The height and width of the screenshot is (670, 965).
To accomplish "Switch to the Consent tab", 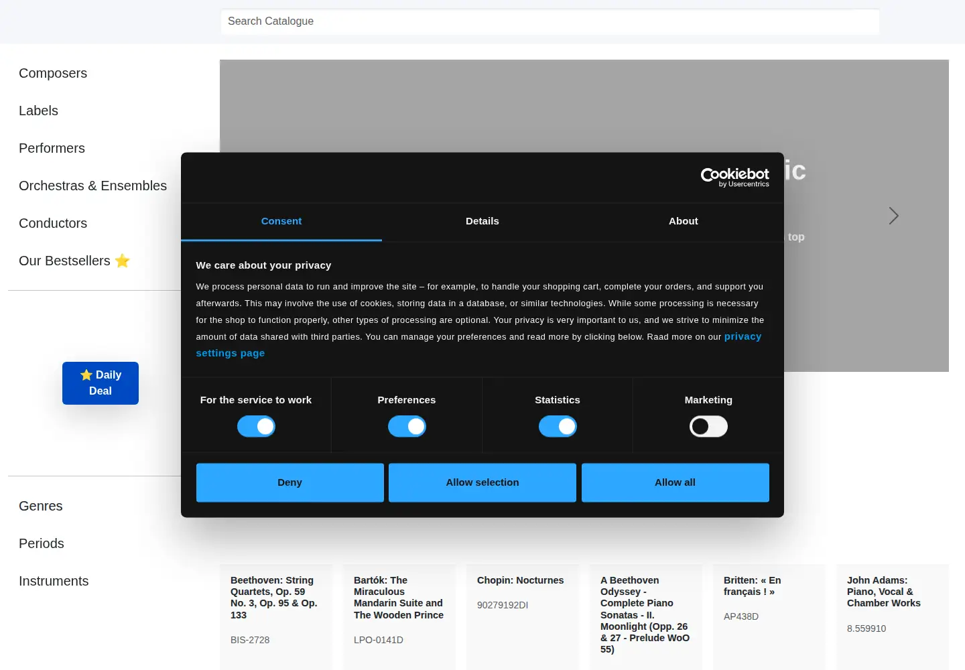I will point(281,221).
